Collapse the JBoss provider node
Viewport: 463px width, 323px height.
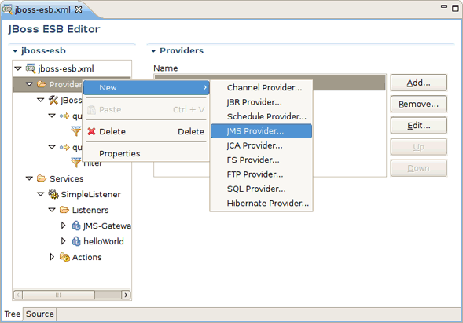pyautogui.click(x=41, y=100)
